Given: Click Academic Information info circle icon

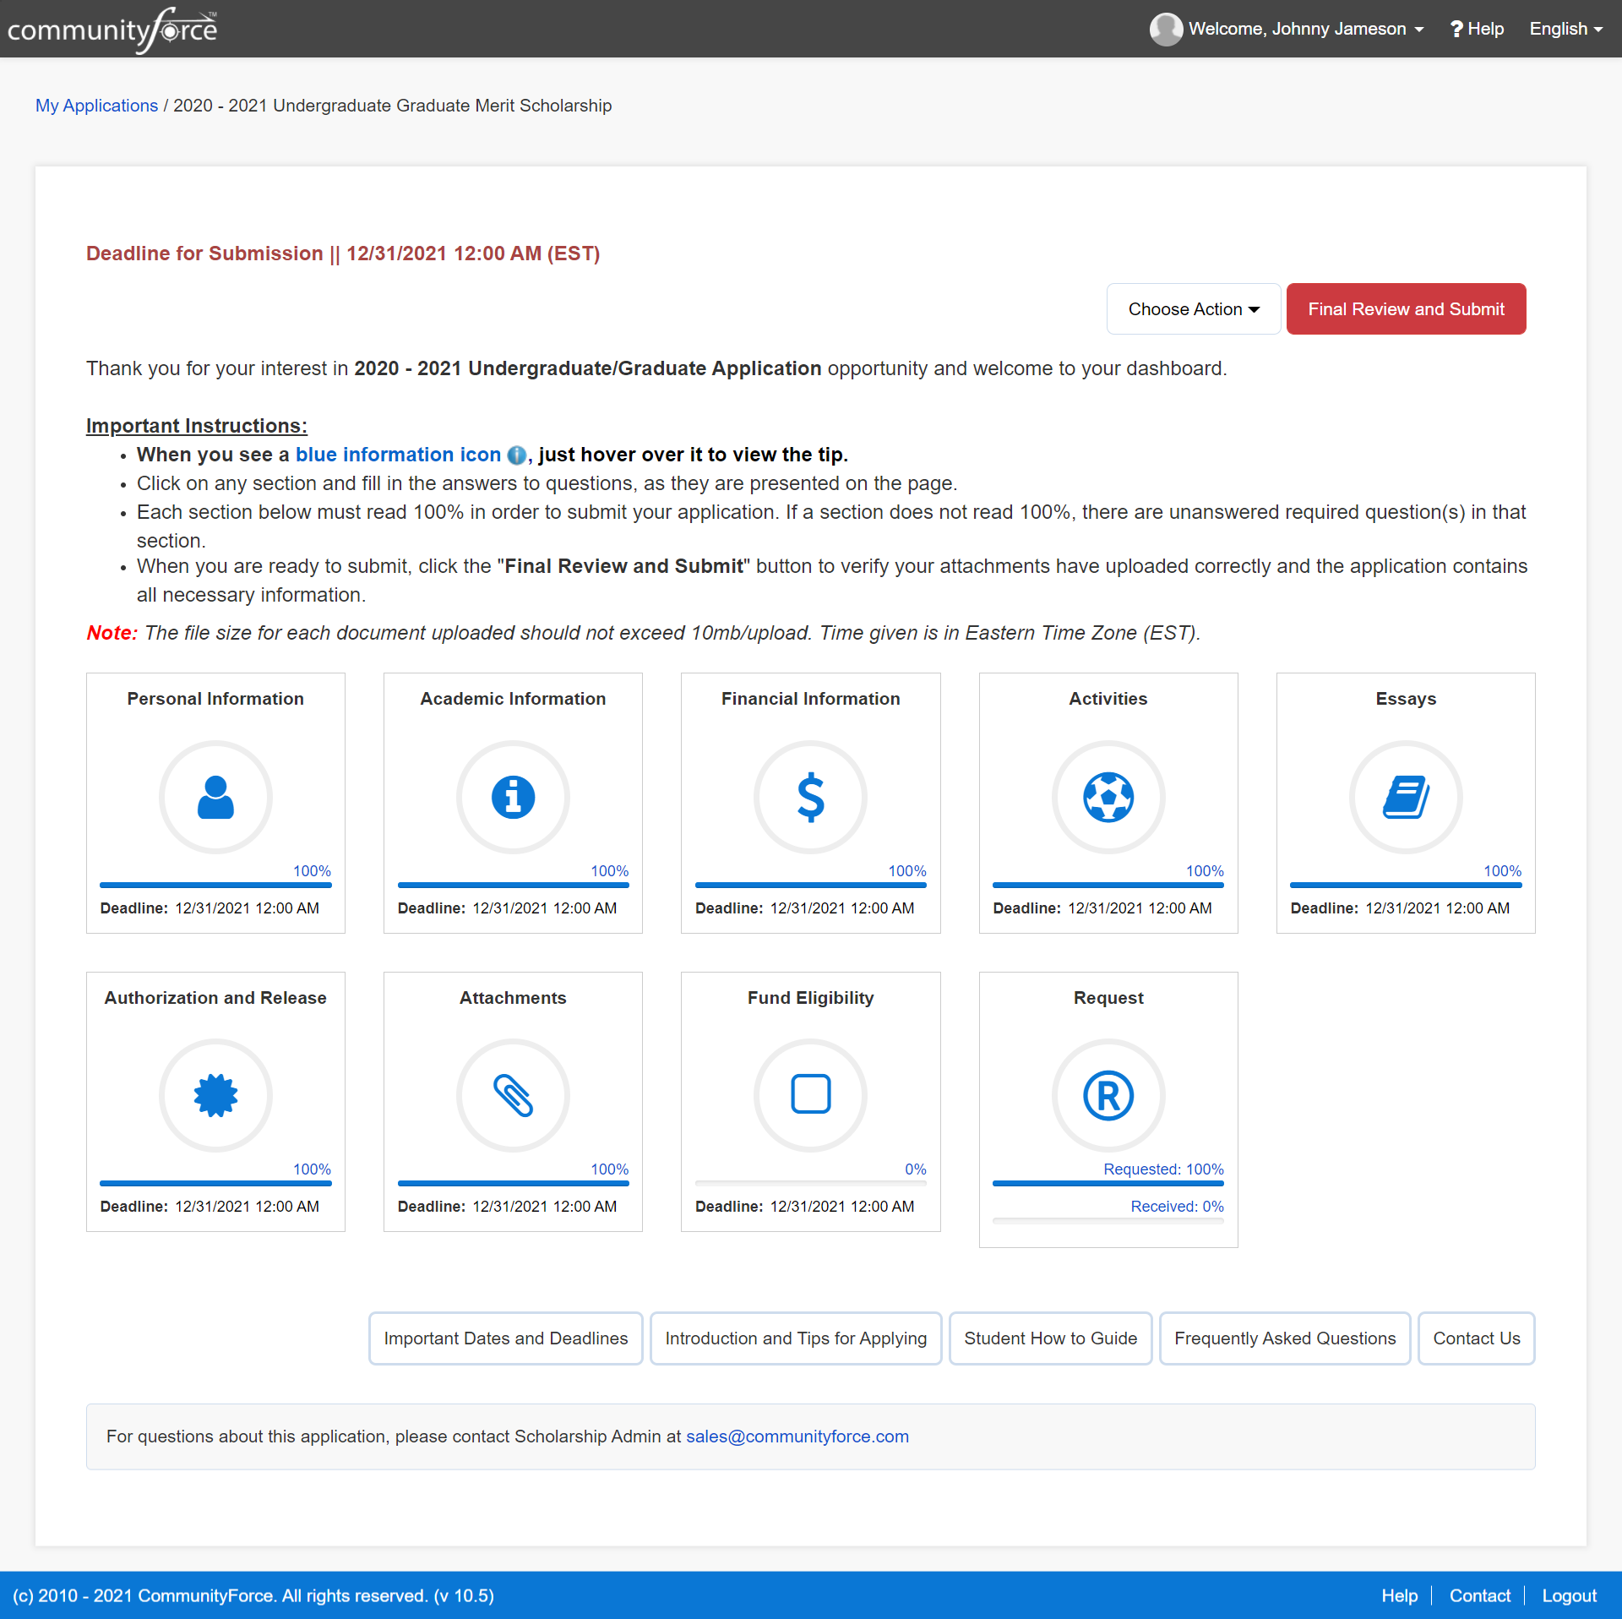Looking at the screenshot, I should 513,797.
